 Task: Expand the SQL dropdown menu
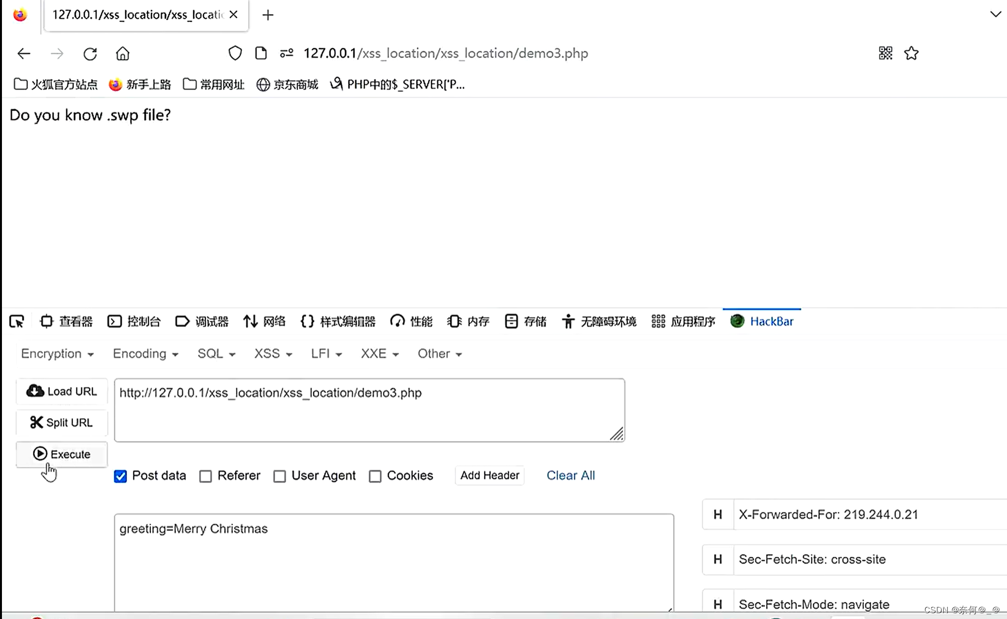pos(216,354)
